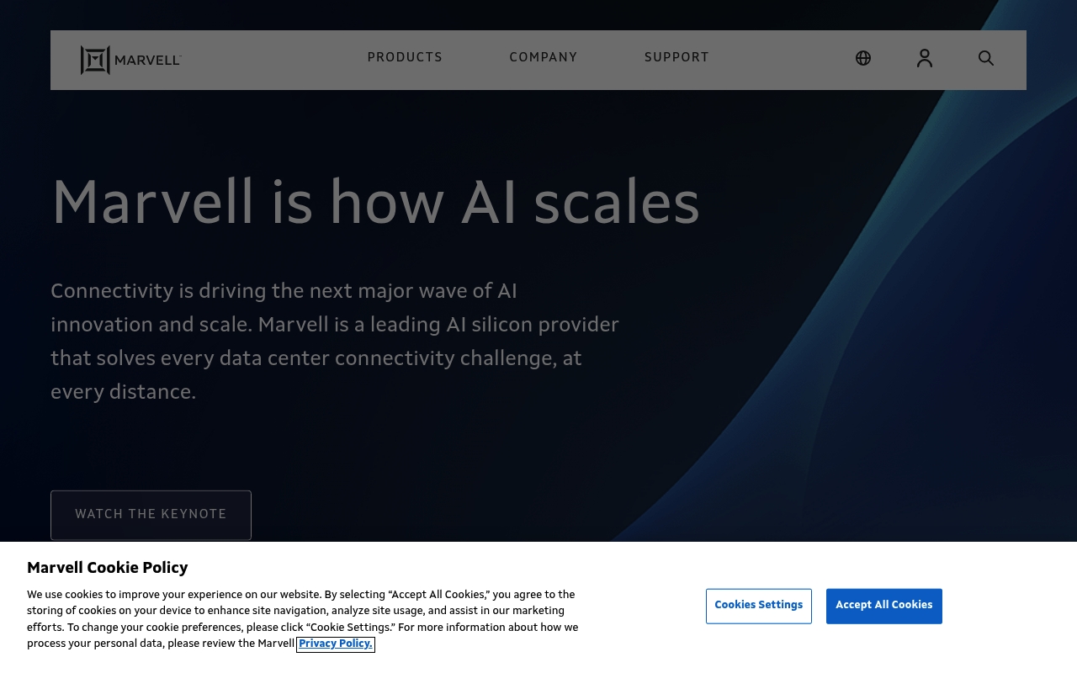Click Watch the Keynote button
The image size is (1077, 673).
(x=151, y=515)
